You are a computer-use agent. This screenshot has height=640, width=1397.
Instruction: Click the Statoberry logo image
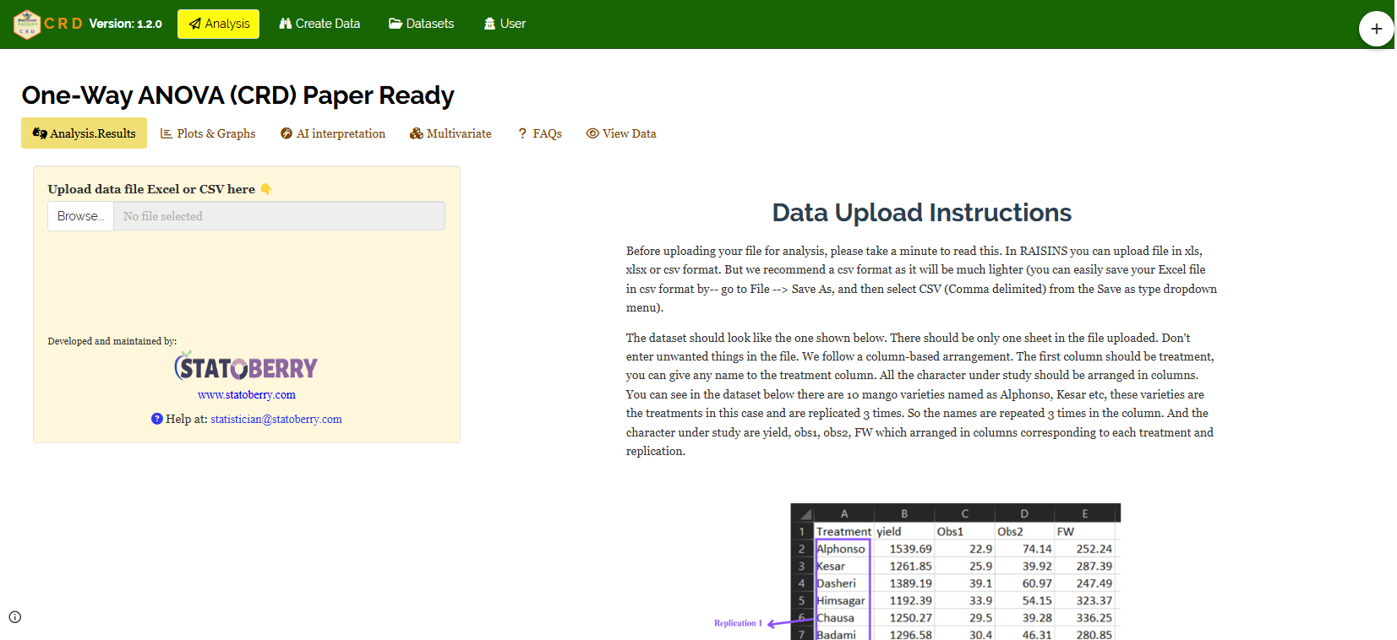[x=246, y=367]
